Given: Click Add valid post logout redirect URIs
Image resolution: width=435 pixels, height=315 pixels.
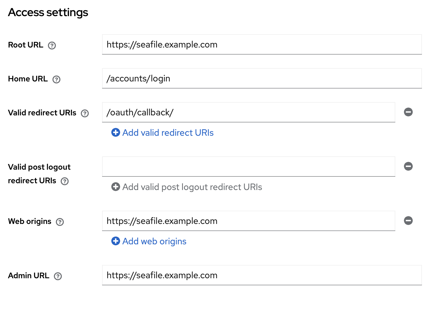Looking at the screenshot, I should coord(192,187).
